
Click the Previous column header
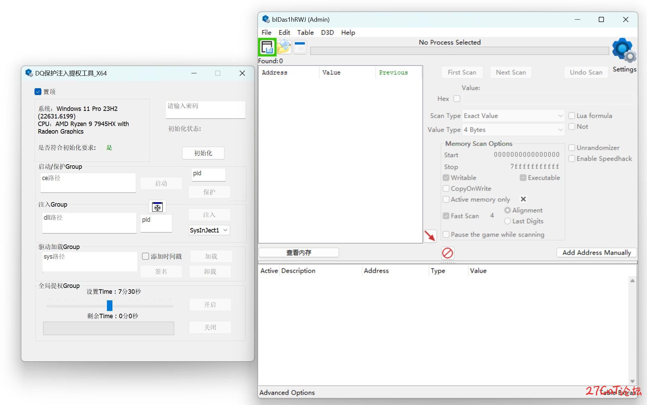(398, 72)
